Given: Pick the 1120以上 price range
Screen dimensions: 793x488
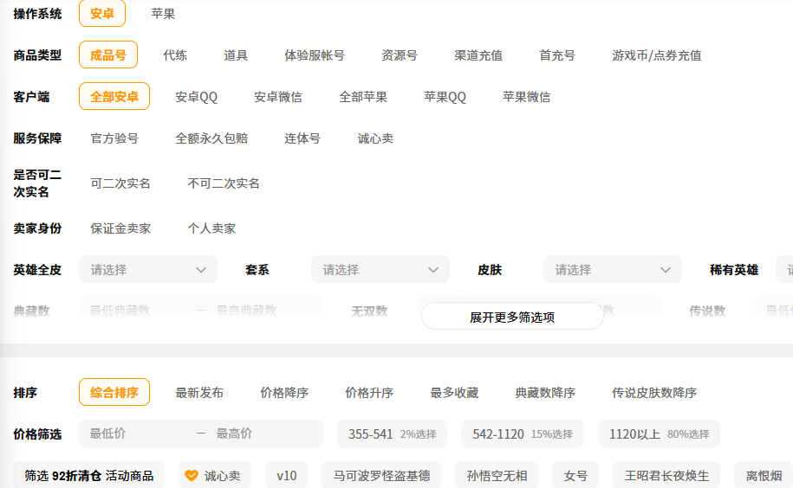Looking at the screenshot, I should pos(659,434).
